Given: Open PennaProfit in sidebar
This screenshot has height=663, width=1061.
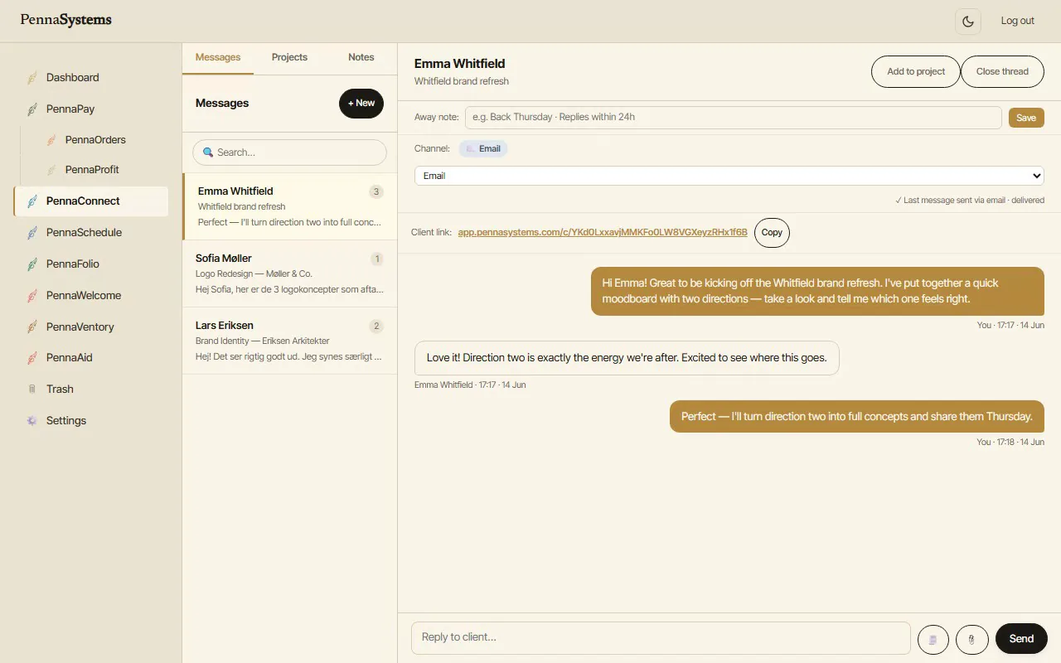Looking at the screenshot, I should (101, 170).
